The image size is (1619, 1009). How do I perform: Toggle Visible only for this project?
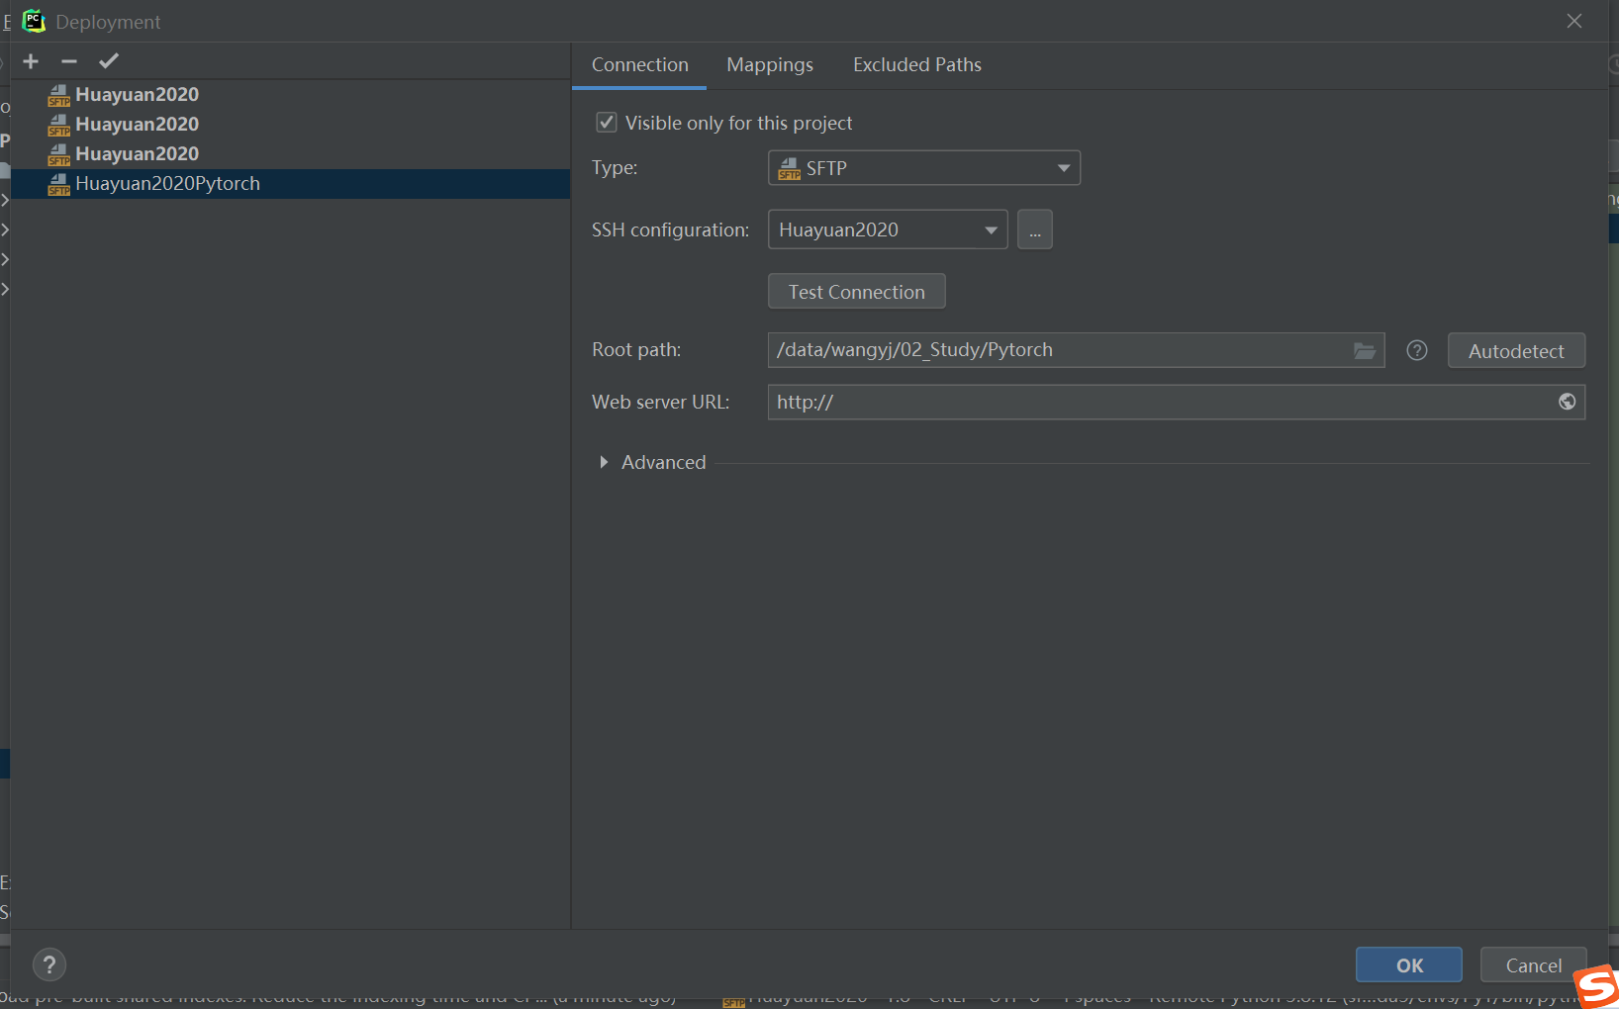pyautogui.click(x=607, y=123)
